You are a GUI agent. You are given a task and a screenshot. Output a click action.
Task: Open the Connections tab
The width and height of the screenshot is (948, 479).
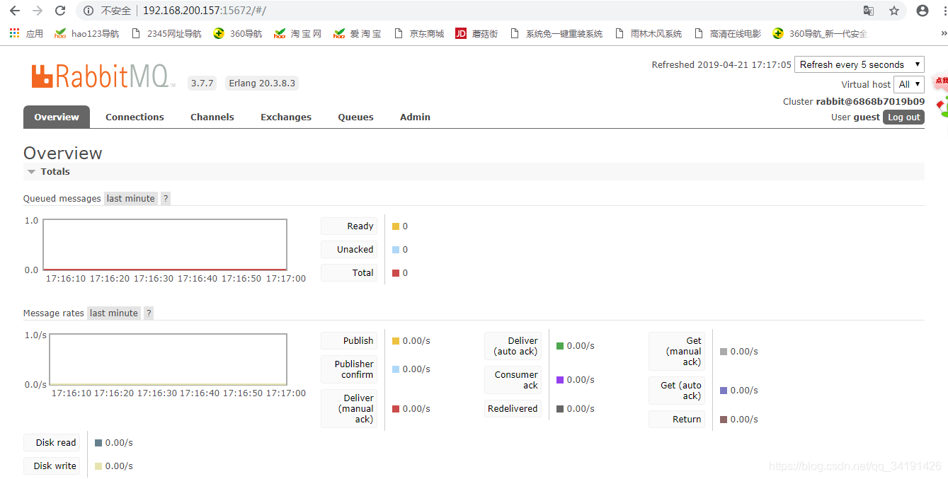[x=135, y=117]
